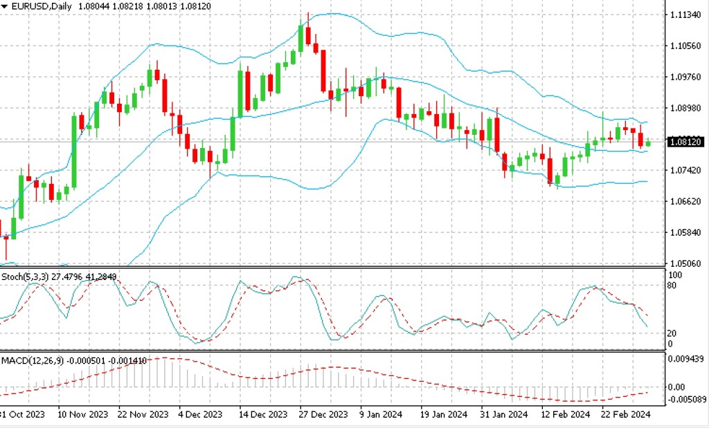Click the Stochastic 20 level label
This screenshot has height=428, width=709.
[x=671, y=333]
